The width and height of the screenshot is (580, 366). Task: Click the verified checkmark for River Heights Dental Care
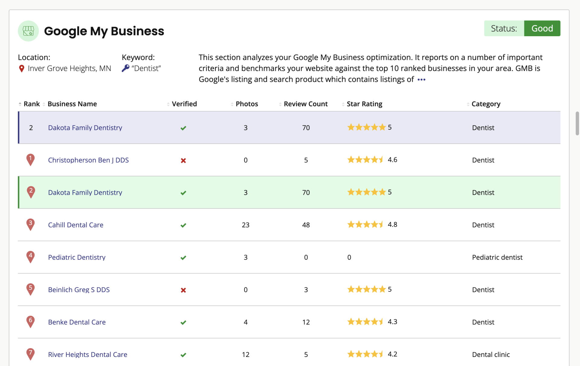point(183,355)
